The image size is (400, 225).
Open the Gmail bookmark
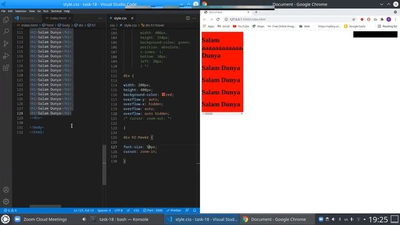coord(224,26)
